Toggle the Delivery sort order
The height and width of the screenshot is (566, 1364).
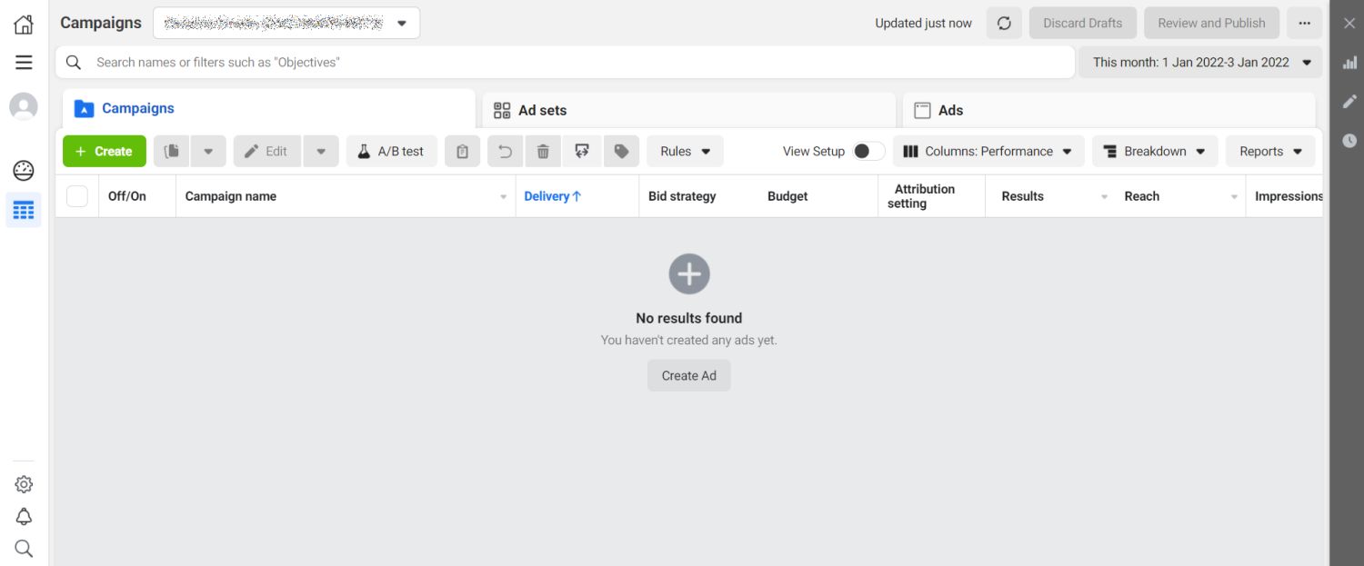tap(552, 195)
